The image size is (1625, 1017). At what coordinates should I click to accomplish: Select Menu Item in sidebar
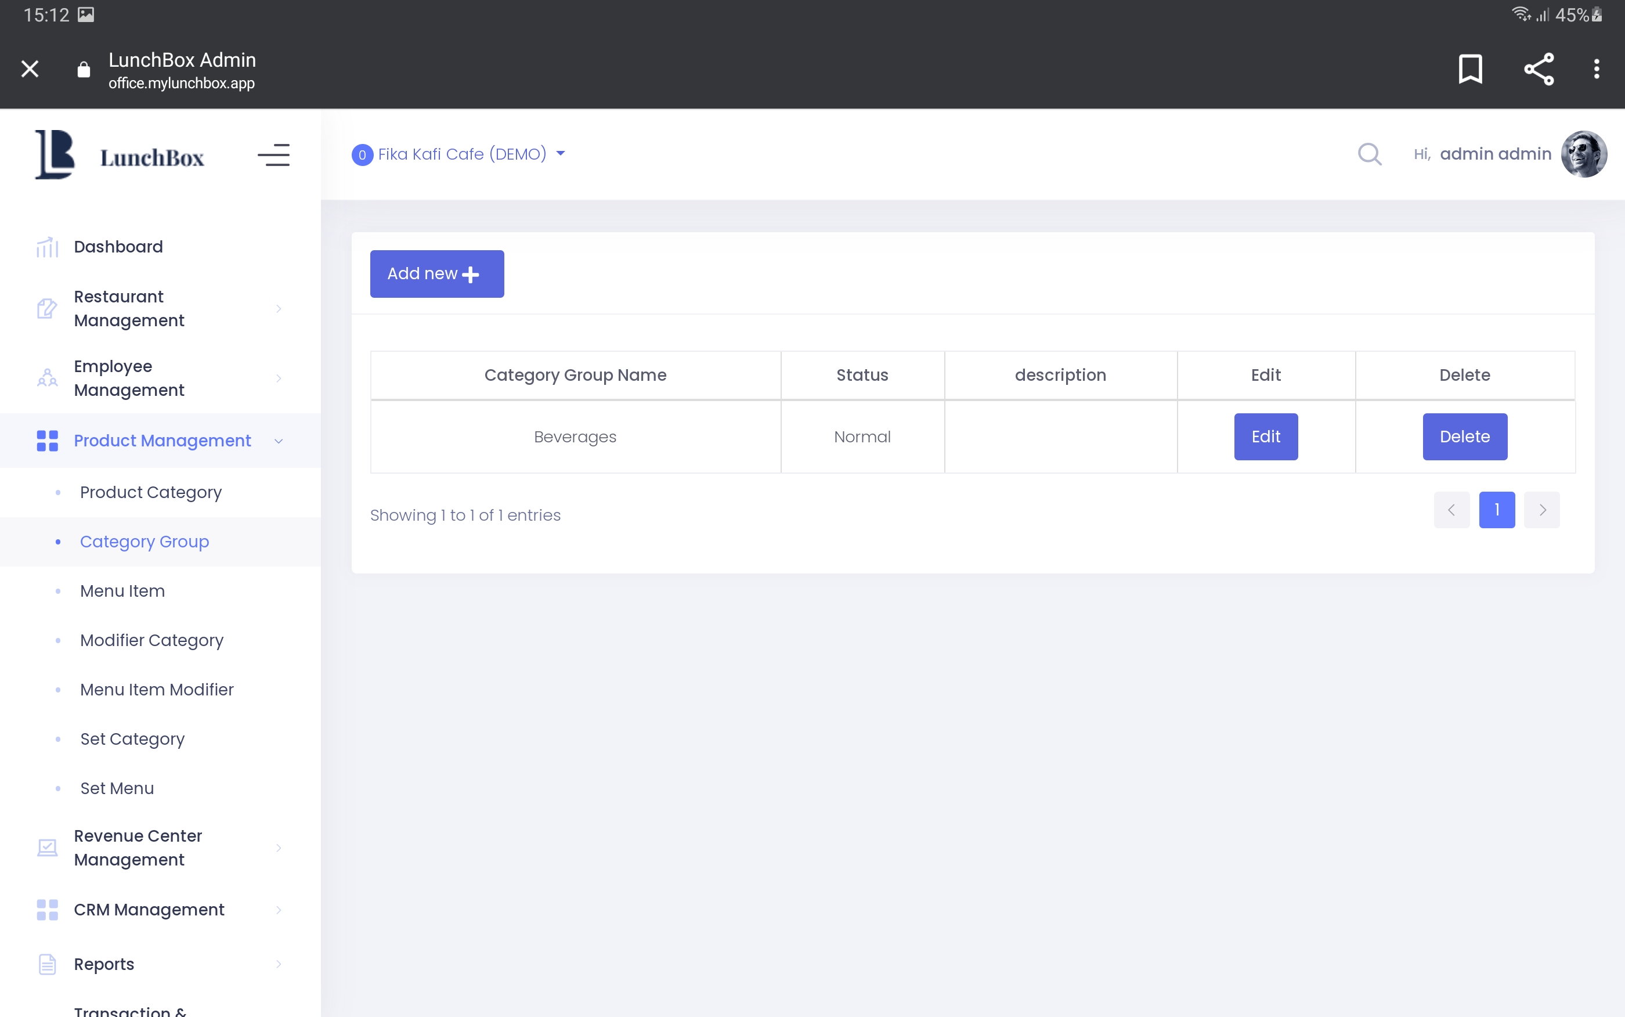[122, 590]
